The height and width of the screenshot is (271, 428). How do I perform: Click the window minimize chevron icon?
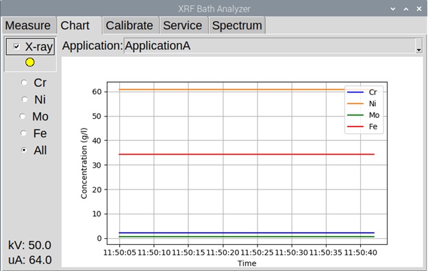coord(393,9)
